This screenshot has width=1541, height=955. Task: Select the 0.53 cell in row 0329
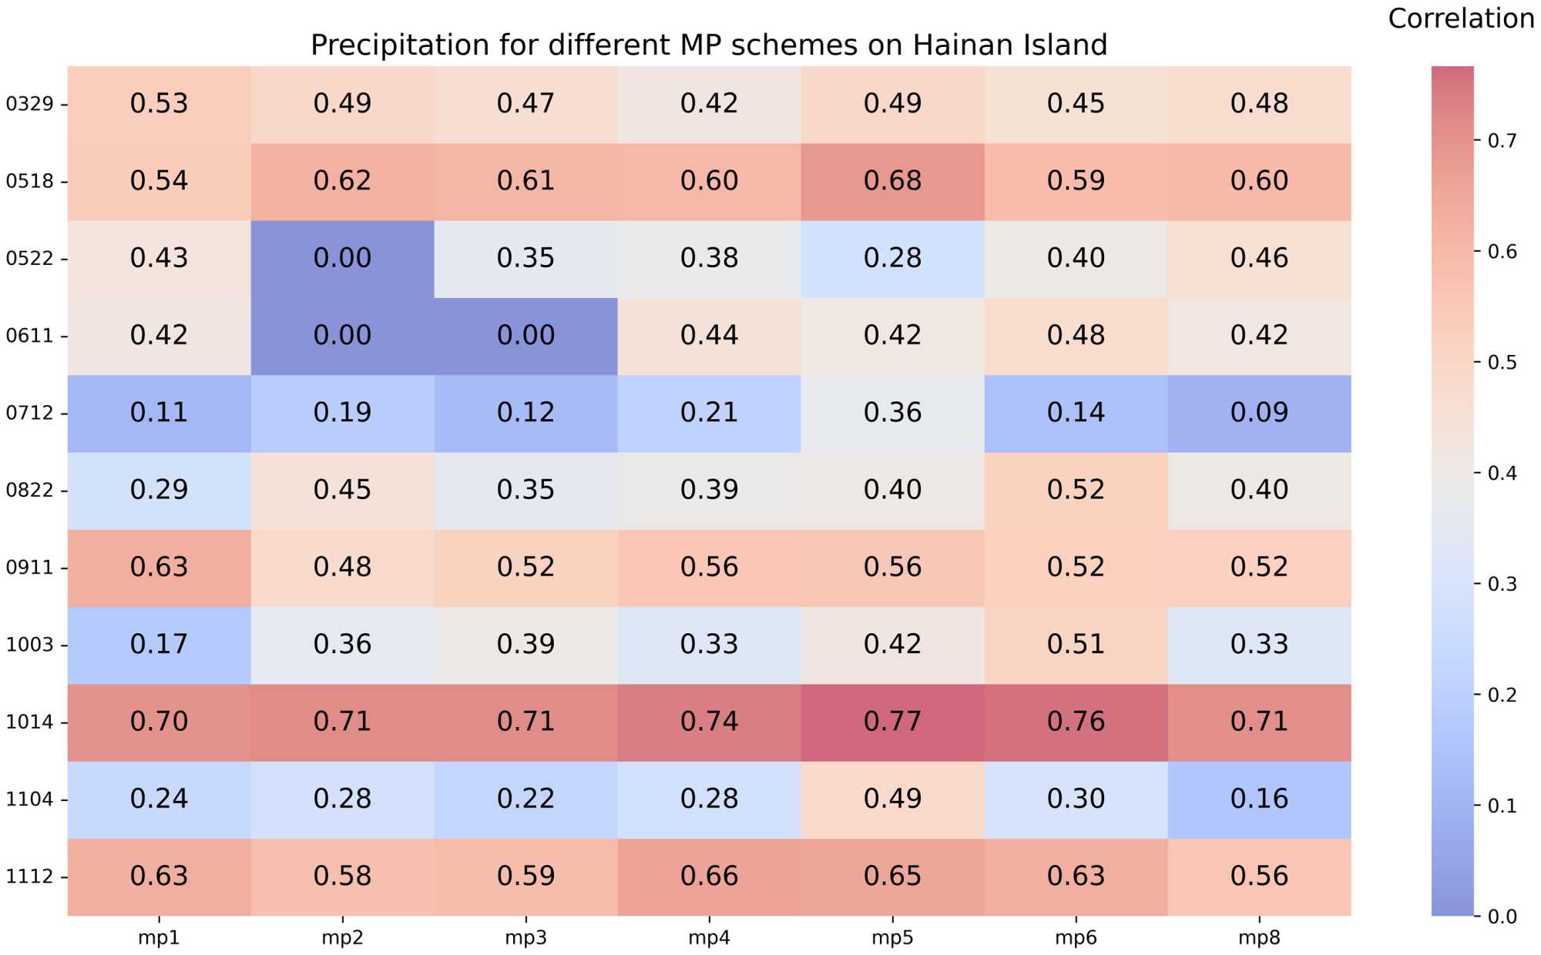pyautogui.click(x=159, y=103)
